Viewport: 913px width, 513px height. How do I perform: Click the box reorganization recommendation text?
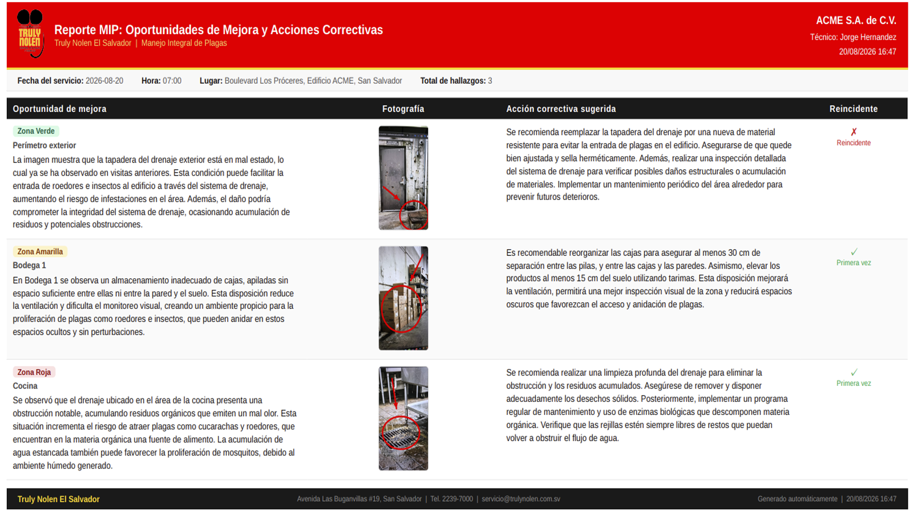point(649,279)
